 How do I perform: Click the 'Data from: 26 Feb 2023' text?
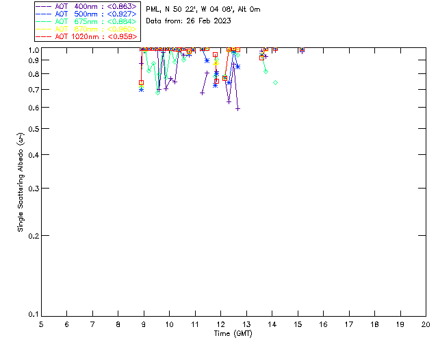click(x=189, y=21)
